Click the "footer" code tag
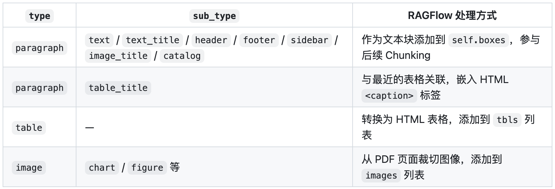 (x=259, y=40)
